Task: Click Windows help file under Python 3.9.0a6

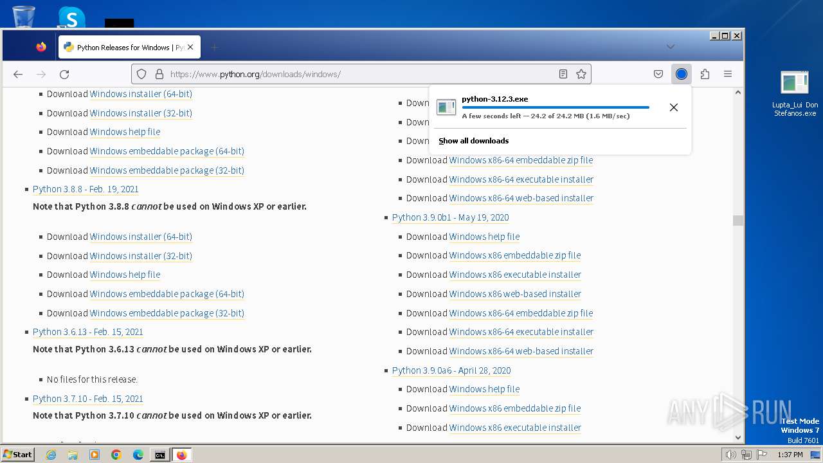Action: click(484, 389)
